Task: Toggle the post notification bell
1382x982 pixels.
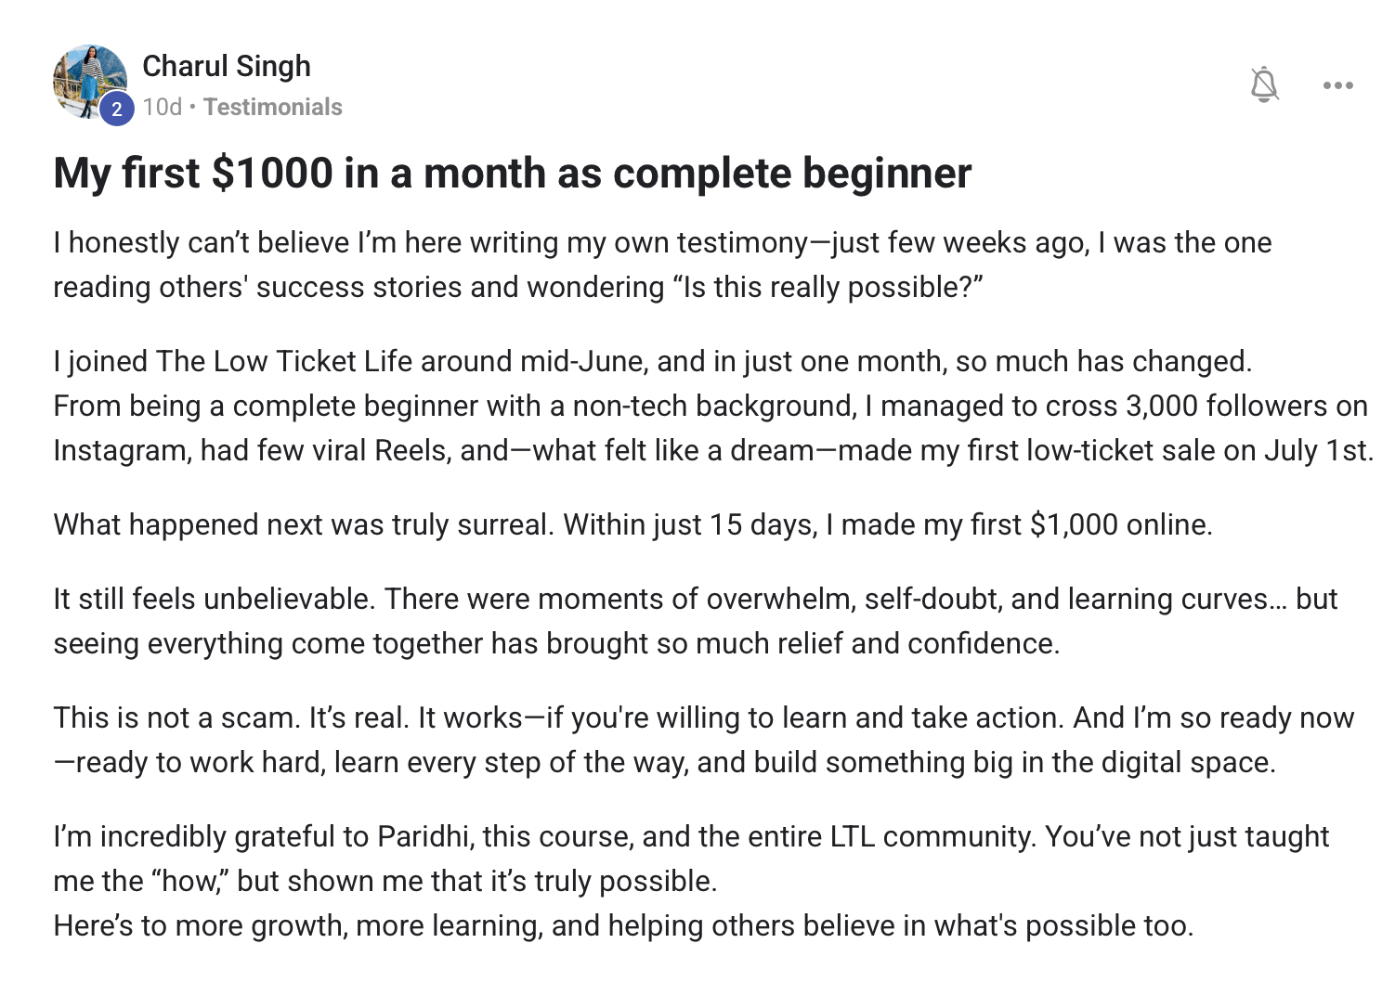Action: [x=1264, y=84]
